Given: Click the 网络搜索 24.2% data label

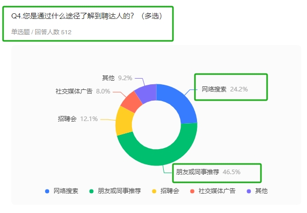Looking at the screenshot, I should pyautogui.click(x=224, y=89).
